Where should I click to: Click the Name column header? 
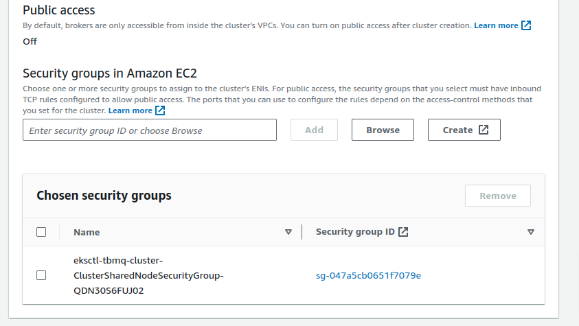coord(87,232)
